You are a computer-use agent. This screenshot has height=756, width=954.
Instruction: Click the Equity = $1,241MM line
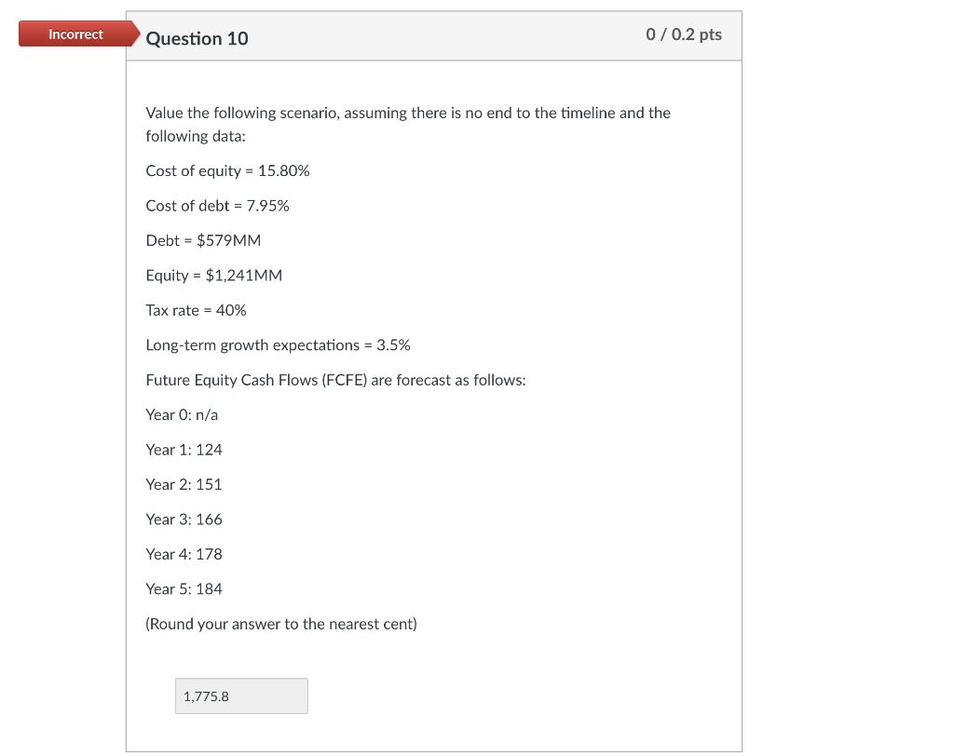pyautogui.click(x=213, y=275)
